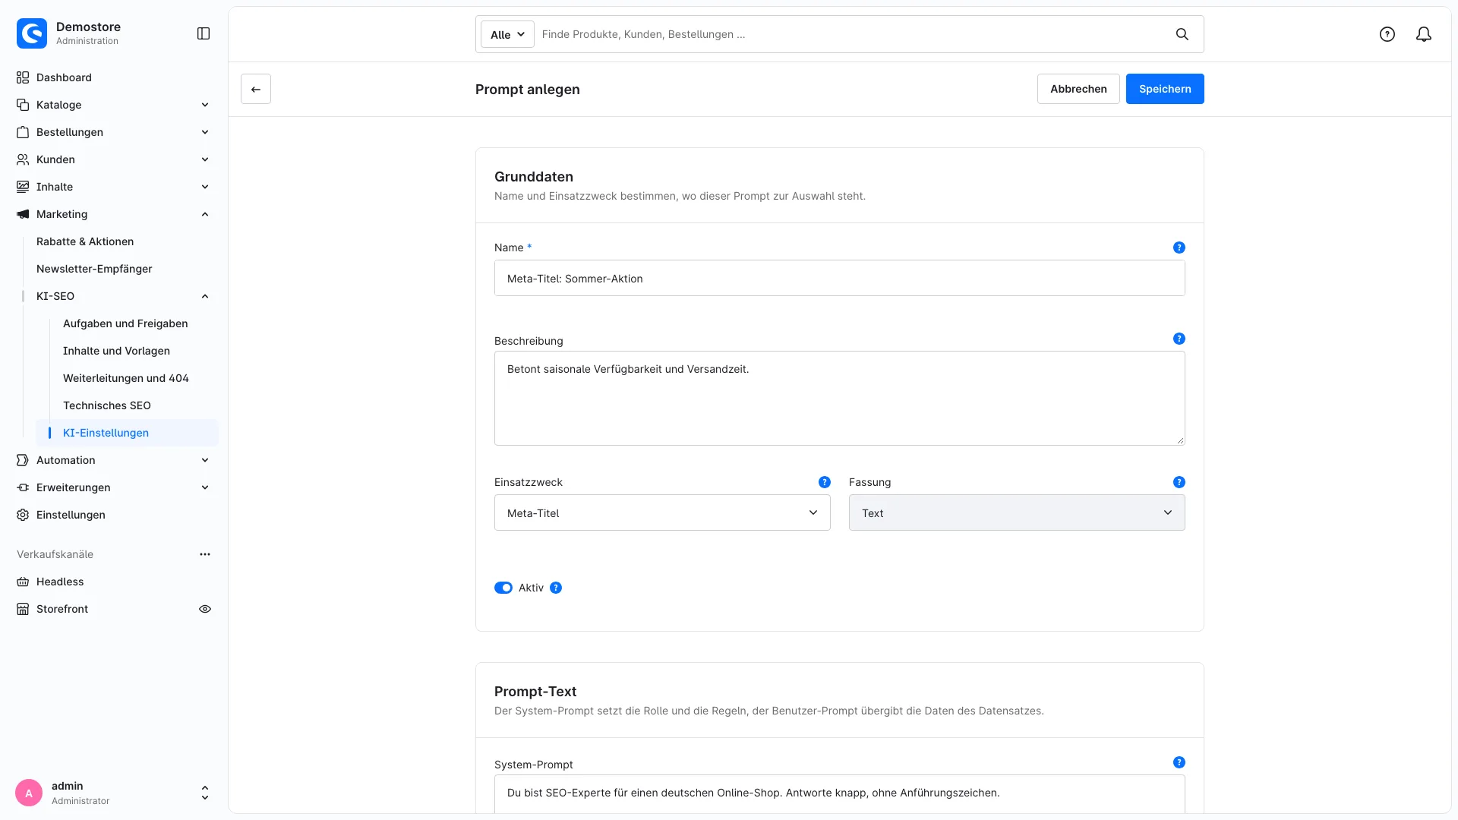1458x820 pixels.
Task: Click the Speichern button
Action: point(1165,89)
